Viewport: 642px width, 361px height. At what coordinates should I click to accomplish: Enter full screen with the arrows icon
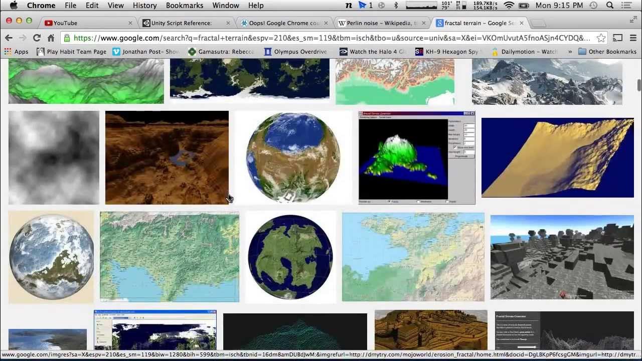pyautogui.click(x=633, y=20)
